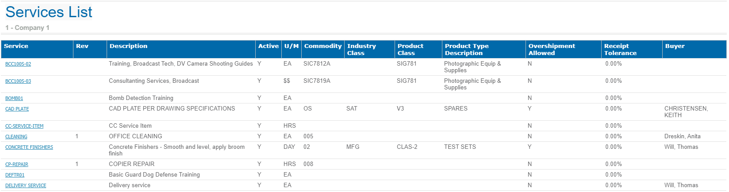Open the CAD PLATE service record
Image resolution: width=729 pixels, height=192 pixels.
pyautogui.click(x=17, y=109)
